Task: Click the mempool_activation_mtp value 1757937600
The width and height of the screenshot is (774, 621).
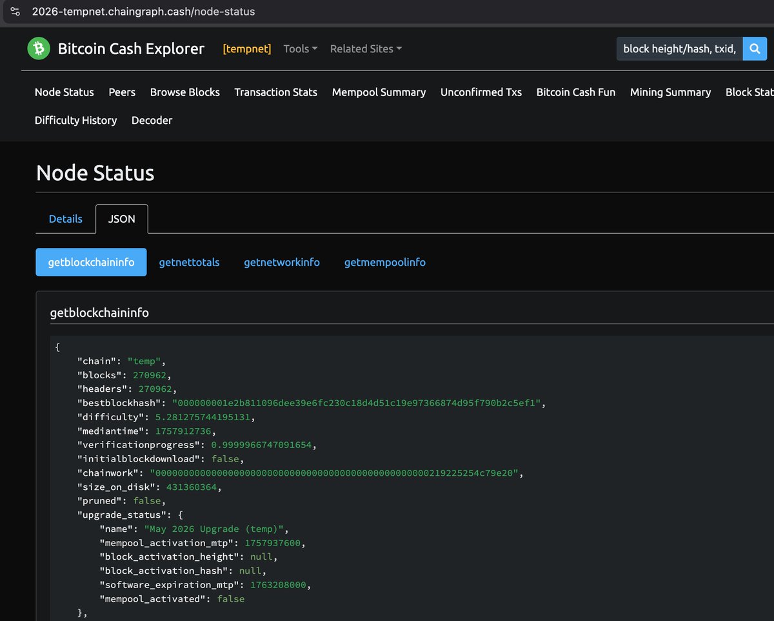Action: click(x=272, y=543)
